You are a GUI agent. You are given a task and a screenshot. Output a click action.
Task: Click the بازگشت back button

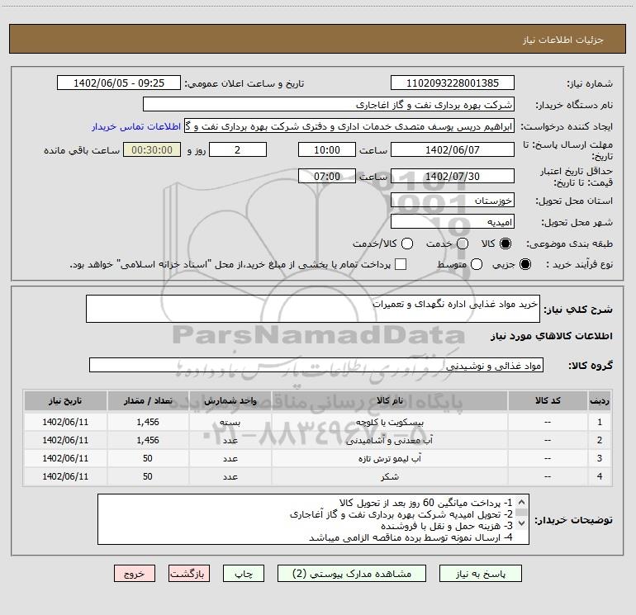(x=189, y=574)
